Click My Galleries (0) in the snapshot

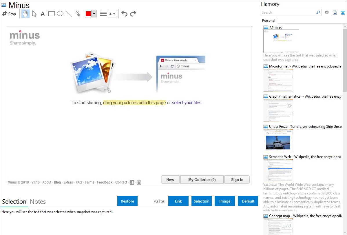[202, 180]
